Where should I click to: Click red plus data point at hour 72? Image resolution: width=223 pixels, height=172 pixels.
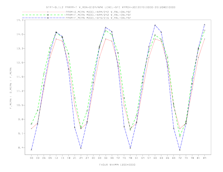(x=180, y=128)
